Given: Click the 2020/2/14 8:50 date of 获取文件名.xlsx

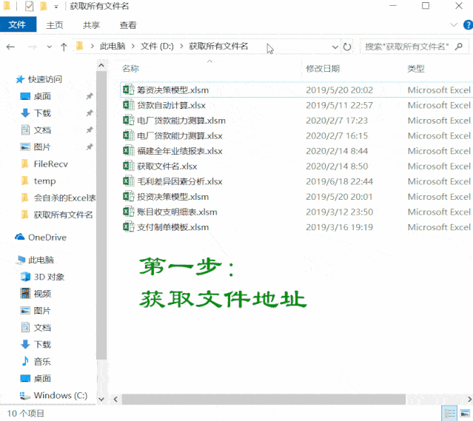Looking at the screenshot, I should [337, 166].
